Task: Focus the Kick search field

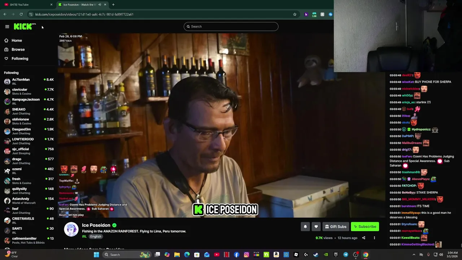Action: (x=231, y=26)
